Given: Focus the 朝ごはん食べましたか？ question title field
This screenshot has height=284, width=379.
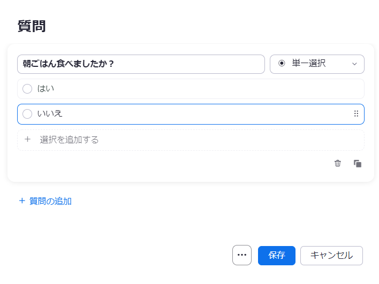Looking at the screenshot, I should [141, 64].
